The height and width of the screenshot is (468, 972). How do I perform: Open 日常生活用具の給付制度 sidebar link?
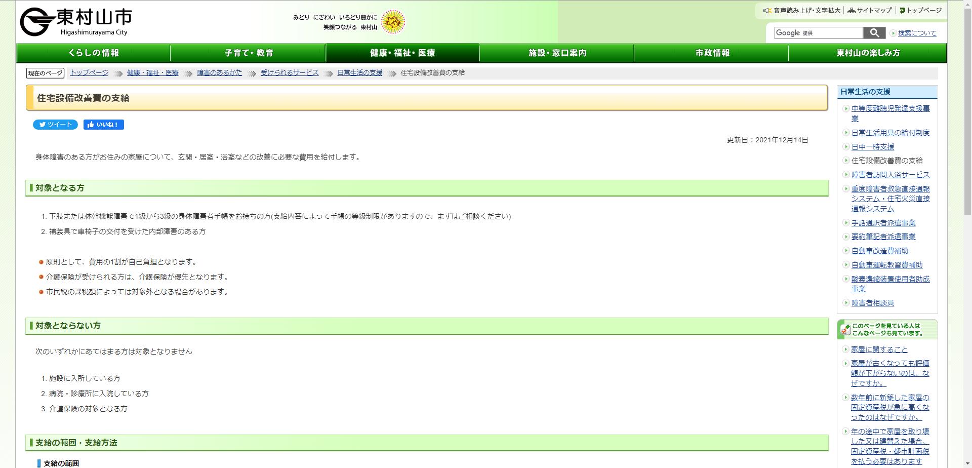890,133
